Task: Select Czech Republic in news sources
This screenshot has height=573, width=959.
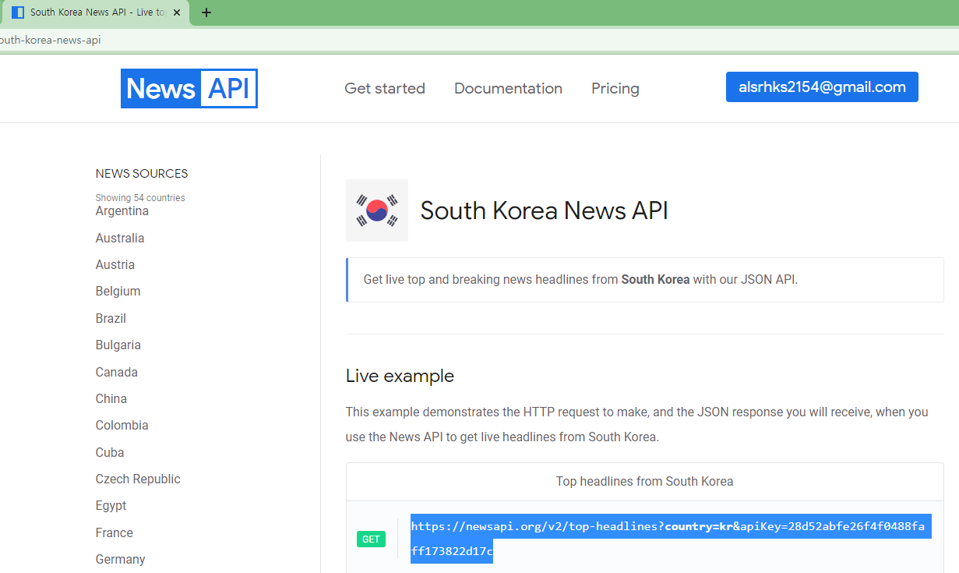Action: pos(138,479)
